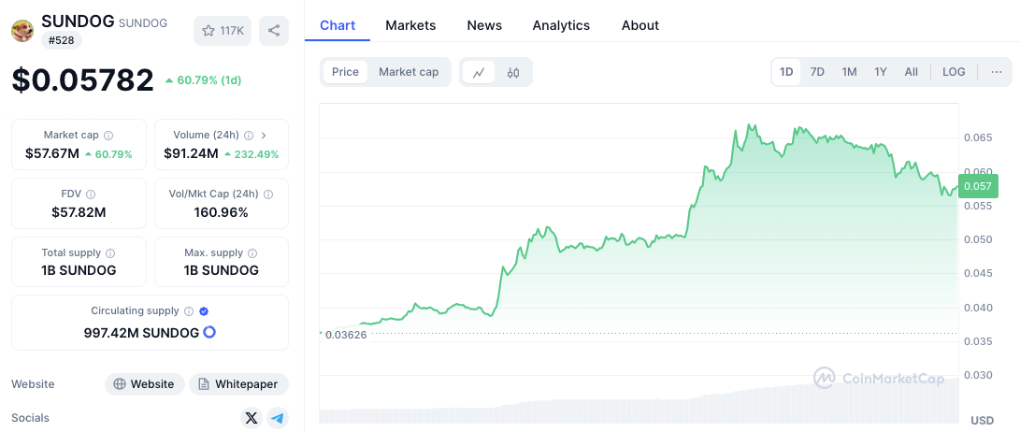1020x432 pixels.
Task: Click the 0.057 current price chart label
Action: coord(978,187)
